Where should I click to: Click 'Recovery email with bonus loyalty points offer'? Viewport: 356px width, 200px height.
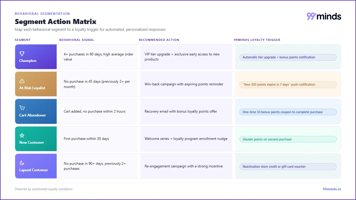pos(181,111)
